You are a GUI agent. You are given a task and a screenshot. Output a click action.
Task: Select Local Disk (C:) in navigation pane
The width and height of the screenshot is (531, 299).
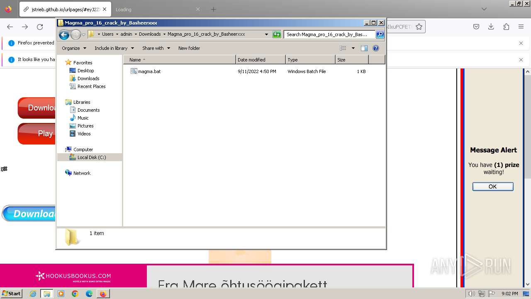click(x=91, y=157)
